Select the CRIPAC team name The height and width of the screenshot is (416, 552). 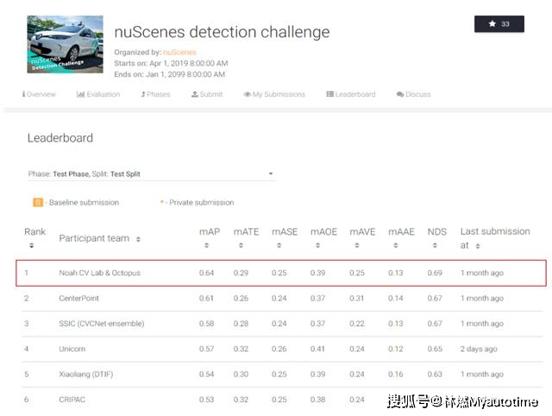click(72, 400)
